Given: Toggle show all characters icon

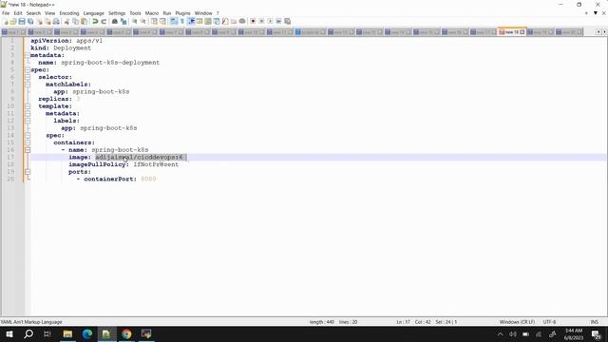Looking at the screenshot, I should (182, 21).
